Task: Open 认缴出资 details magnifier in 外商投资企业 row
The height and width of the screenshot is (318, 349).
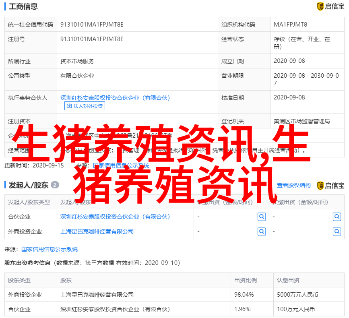Action: (262, 232)
